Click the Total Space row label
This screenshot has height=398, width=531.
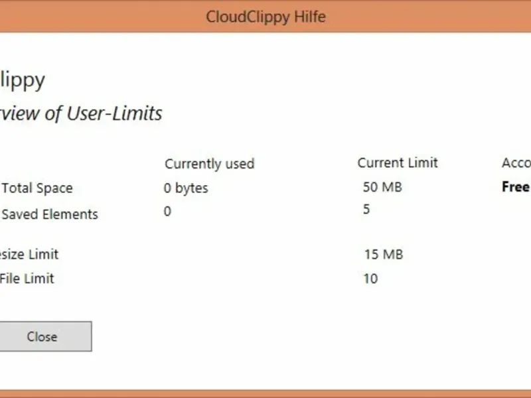(37, 188)
